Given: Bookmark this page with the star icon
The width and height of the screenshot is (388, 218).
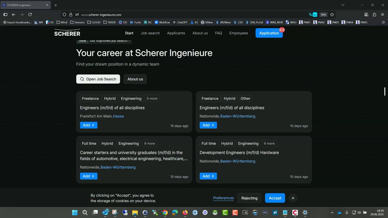Looking at the screenshot, I should pyautogui.click(x=332, y=15).
